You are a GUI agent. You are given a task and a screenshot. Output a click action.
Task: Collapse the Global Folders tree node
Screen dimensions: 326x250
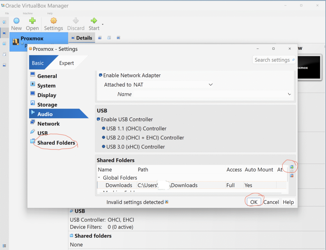[x=100, y=178]
